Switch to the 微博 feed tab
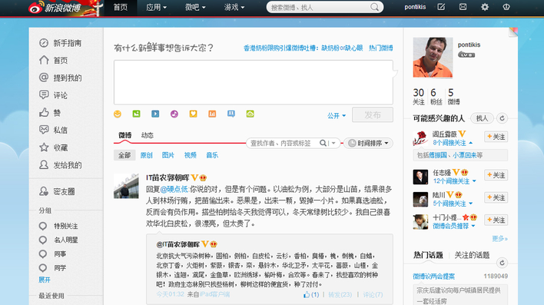The height and width of the screenshot is (305, 544). coord(125,135)
